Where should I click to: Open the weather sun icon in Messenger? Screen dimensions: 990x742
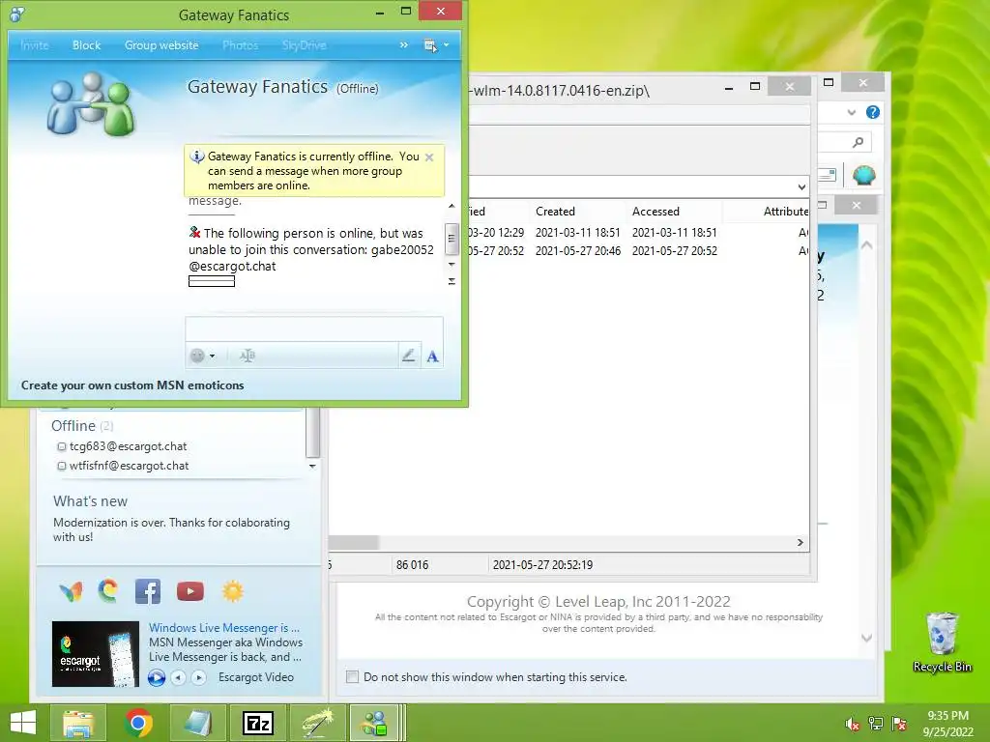coord(232,591)
